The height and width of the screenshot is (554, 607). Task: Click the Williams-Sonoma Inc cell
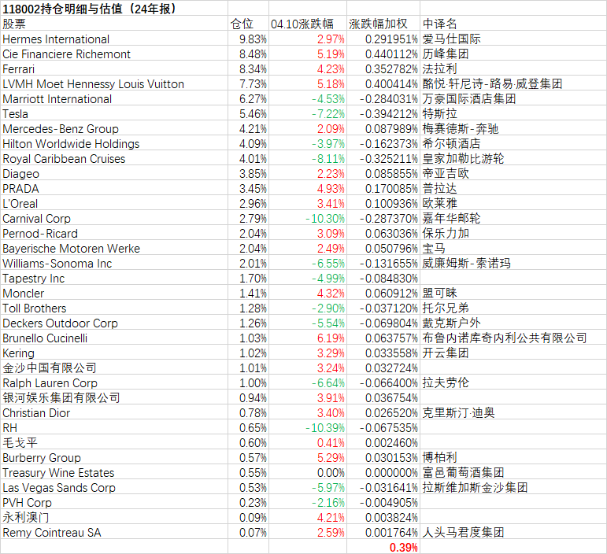pyautogui.click(x=114, y=263)
